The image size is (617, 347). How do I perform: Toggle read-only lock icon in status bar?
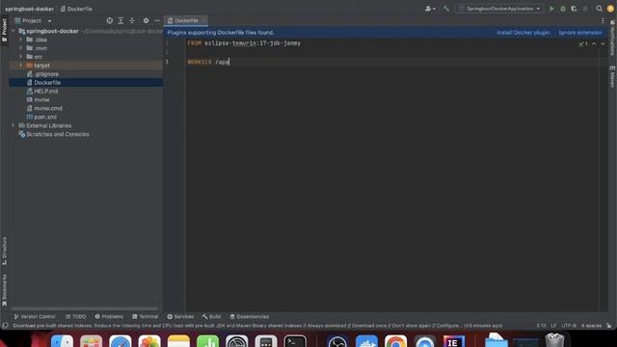coord(608,326)
